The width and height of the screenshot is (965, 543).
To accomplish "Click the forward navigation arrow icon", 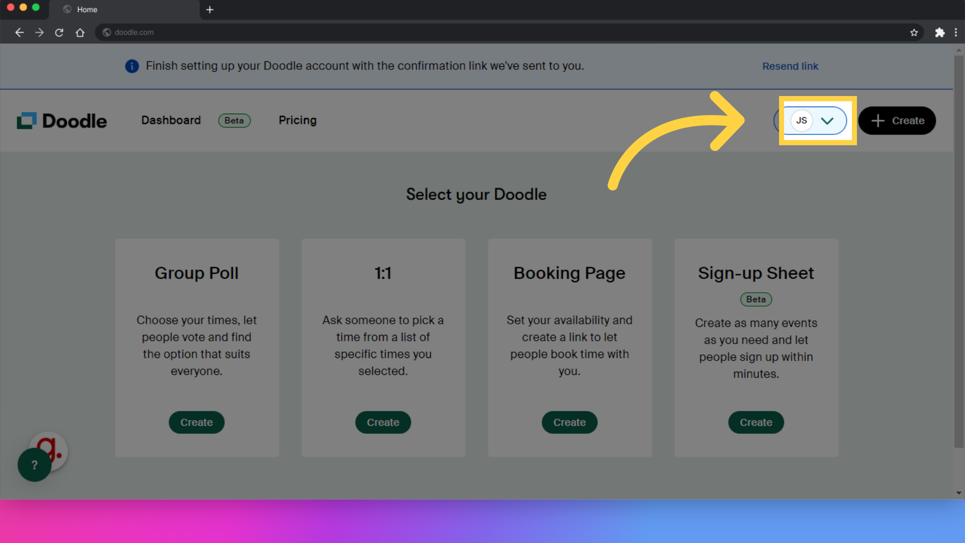I will tap(38, 32).
